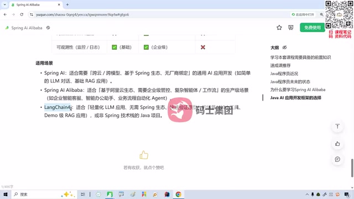This screenshot has width=354, height=199.
Task: Jump to Java程序员未来的状态 in outline
Action: 290,82
